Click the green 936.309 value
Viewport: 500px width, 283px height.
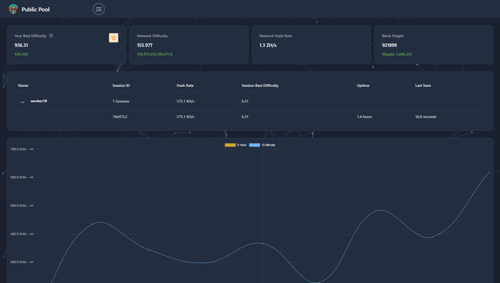click(x=22, y=54)
